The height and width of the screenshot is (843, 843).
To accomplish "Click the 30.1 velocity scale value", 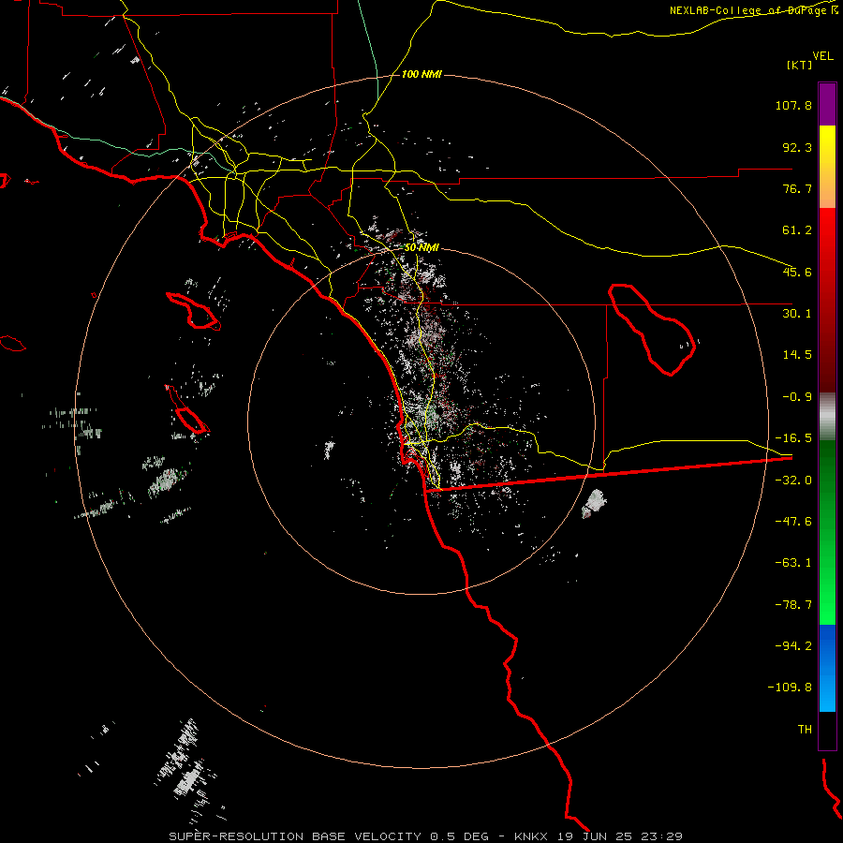I will [x=797, y=314].
